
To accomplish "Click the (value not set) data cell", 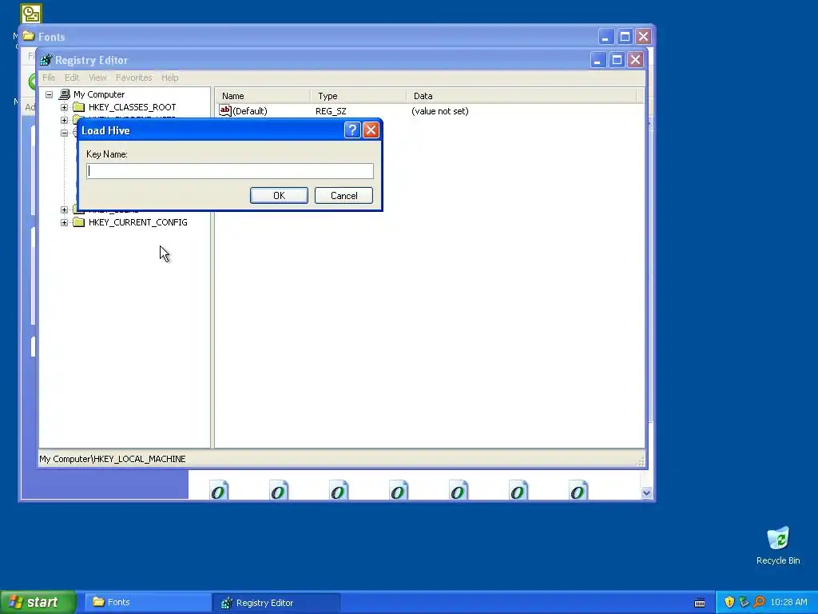I will click(x=440, y=111).
